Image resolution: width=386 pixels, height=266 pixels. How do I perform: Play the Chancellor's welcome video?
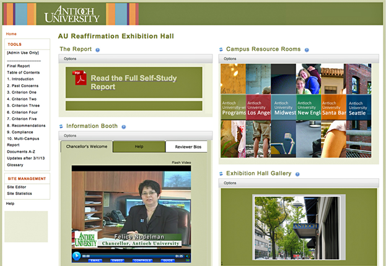76,255
